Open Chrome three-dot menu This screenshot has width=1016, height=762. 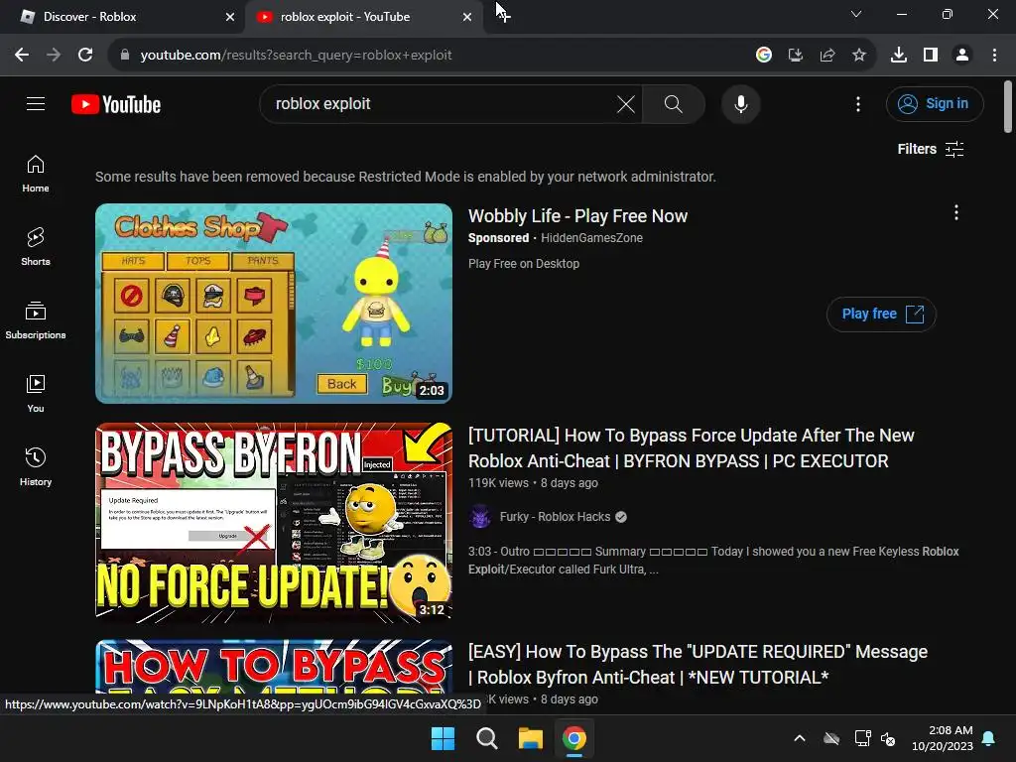(x=994, y=56)
